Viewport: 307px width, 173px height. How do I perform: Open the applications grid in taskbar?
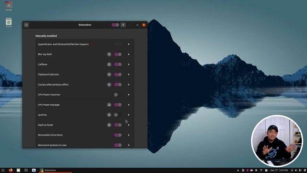(x=3, y=170)
